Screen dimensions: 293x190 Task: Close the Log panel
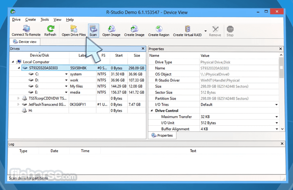tap(282, 144)
